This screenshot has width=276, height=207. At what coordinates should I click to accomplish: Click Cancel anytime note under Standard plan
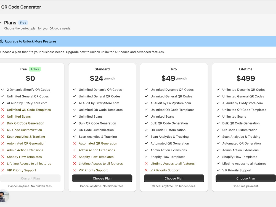click(x=102, y=186)
